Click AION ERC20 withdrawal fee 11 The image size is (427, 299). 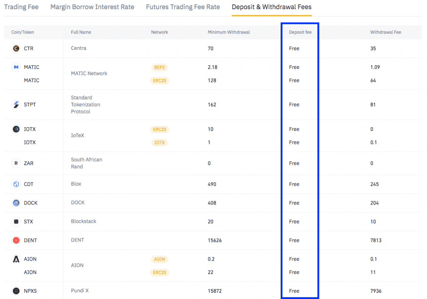[x=373, y=272]
